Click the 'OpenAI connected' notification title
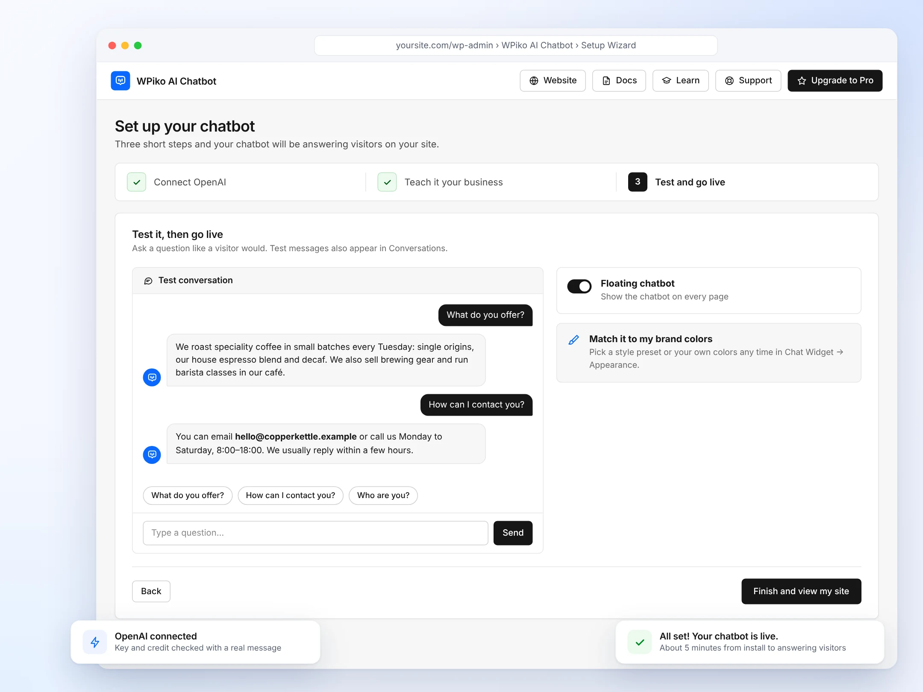923x692 pixels. 156,636
